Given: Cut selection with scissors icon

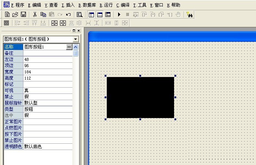Looking at the screenshot, I should [35, 15].
